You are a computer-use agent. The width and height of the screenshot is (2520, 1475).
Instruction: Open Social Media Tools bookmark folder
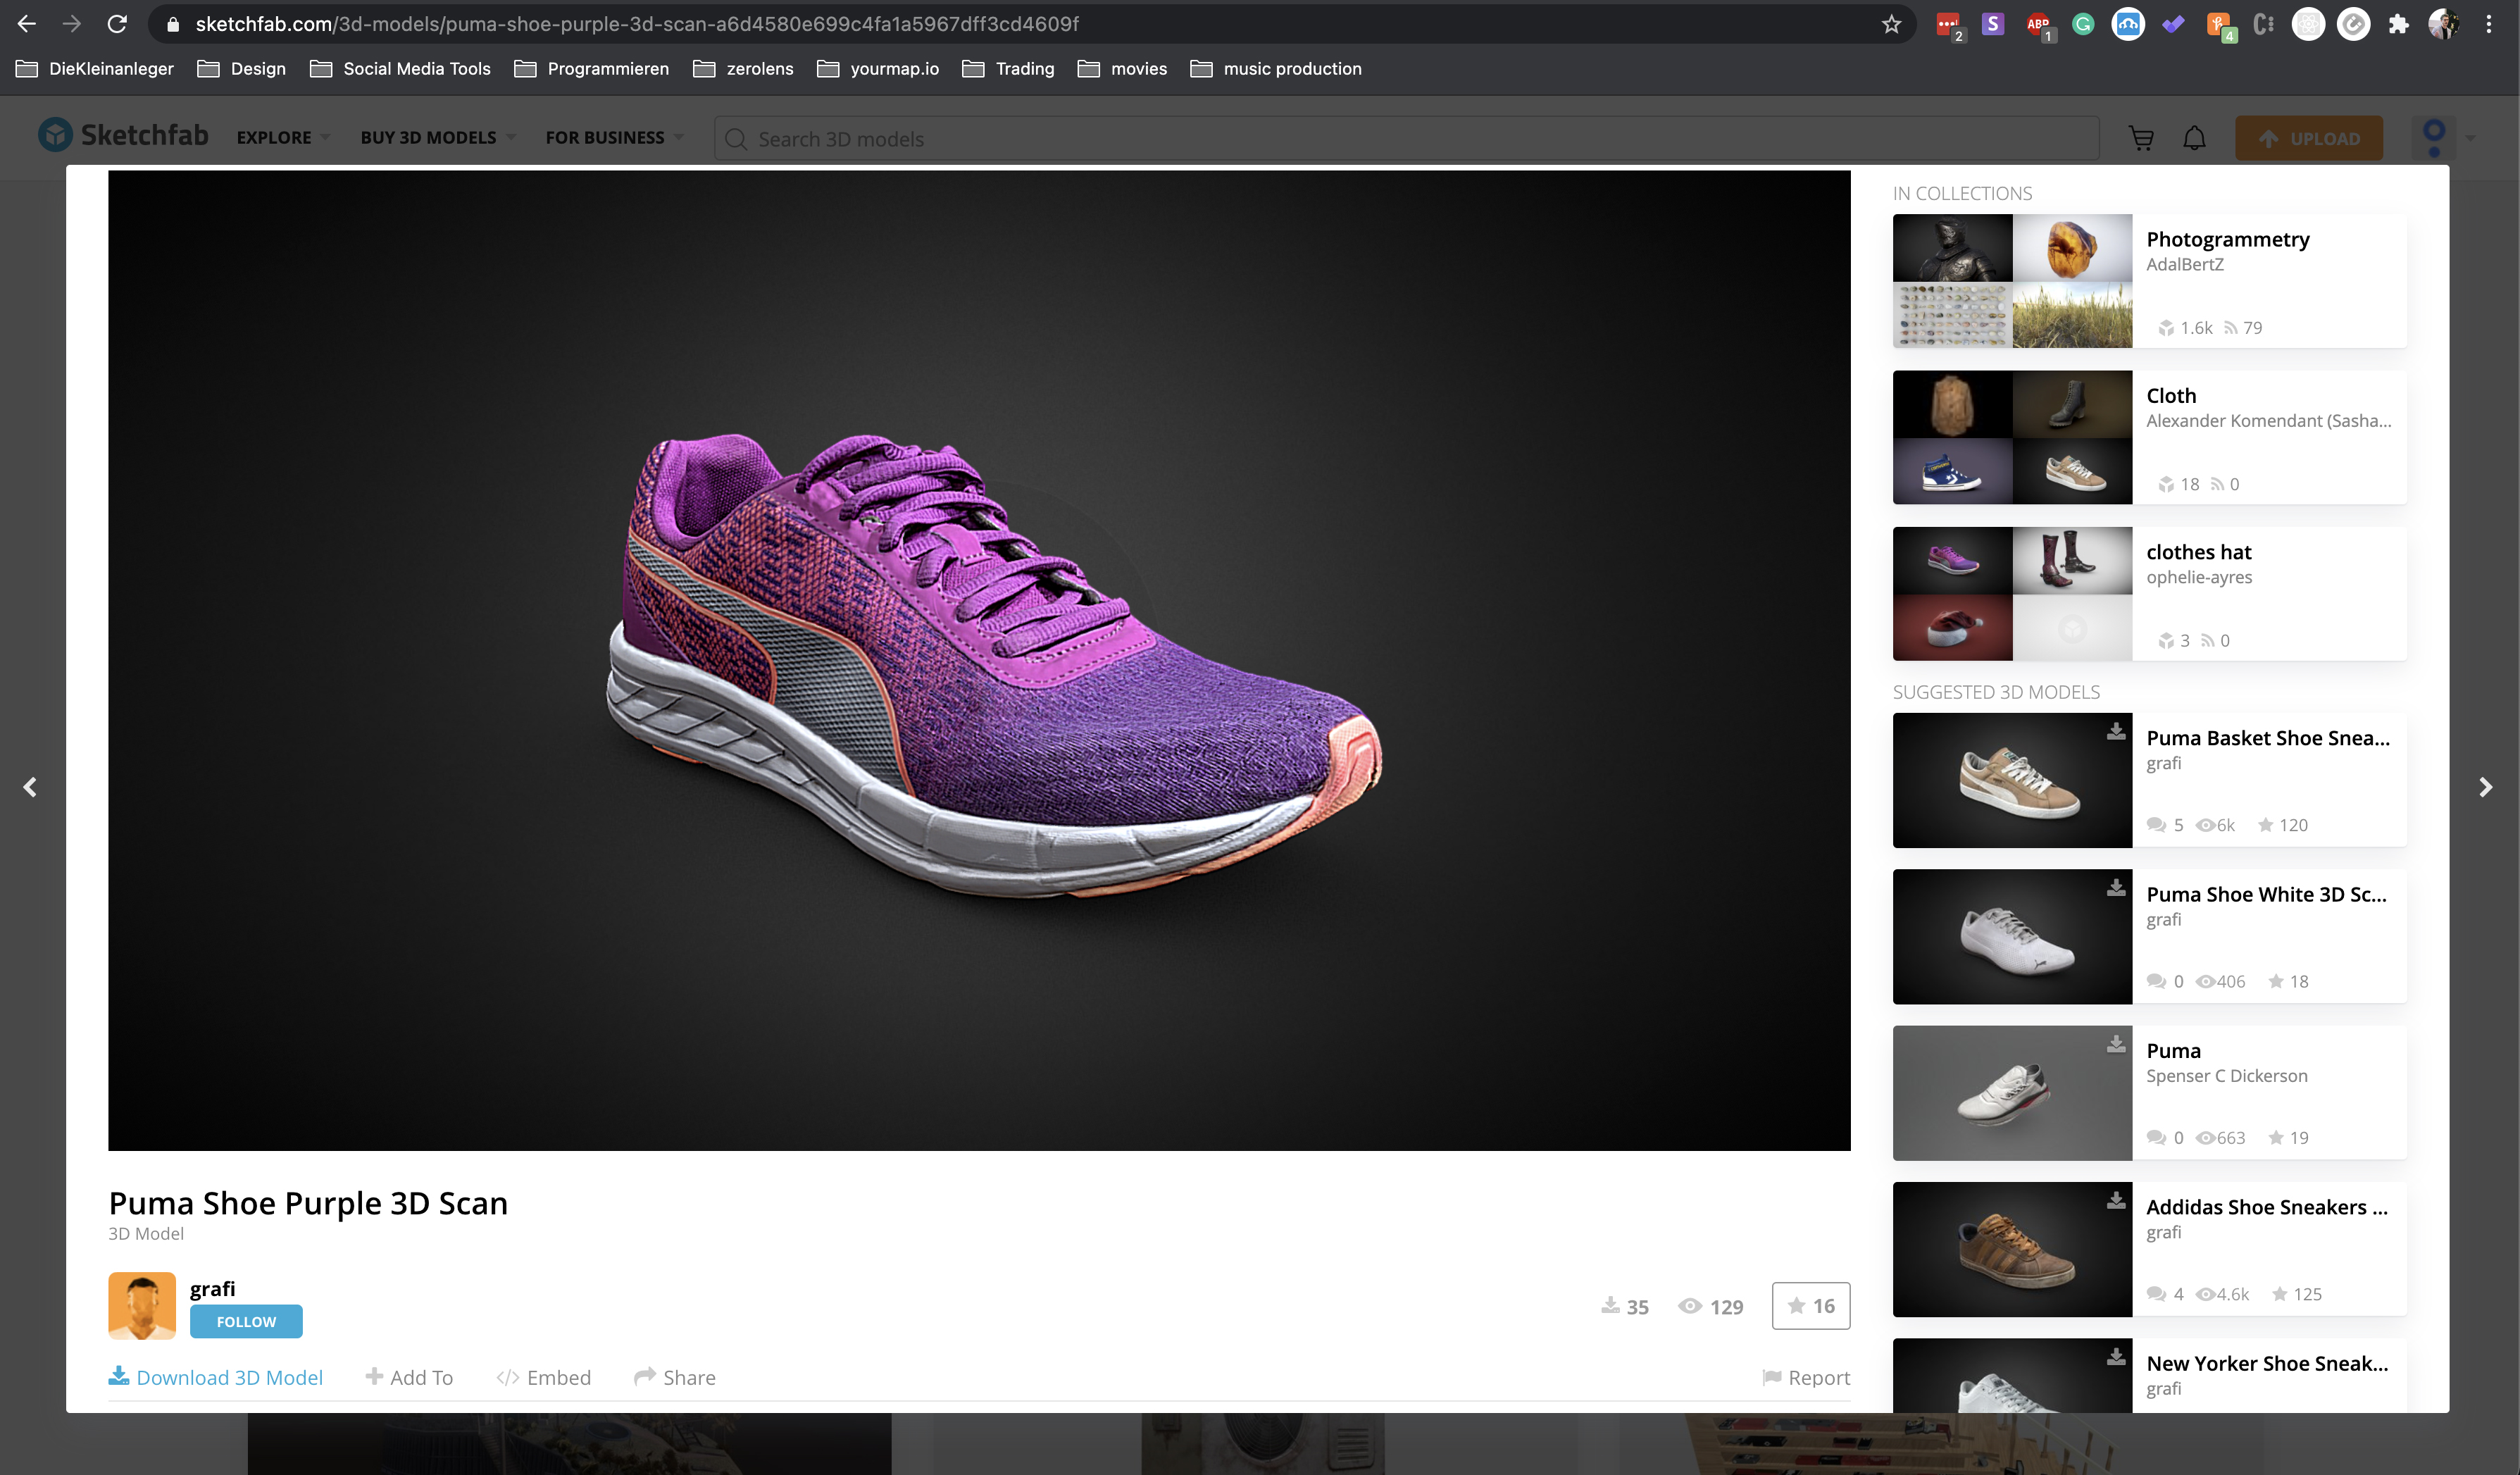coord(400,68)
